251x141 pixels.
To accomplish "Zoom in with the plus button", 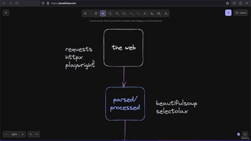I will [x=23, y=134].
